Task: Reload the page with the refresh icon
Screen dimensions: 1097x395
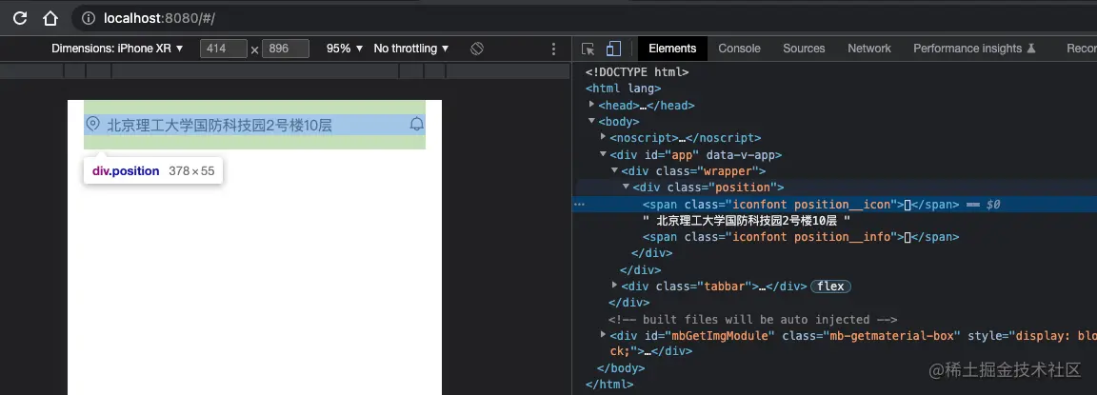Action: 20,19
